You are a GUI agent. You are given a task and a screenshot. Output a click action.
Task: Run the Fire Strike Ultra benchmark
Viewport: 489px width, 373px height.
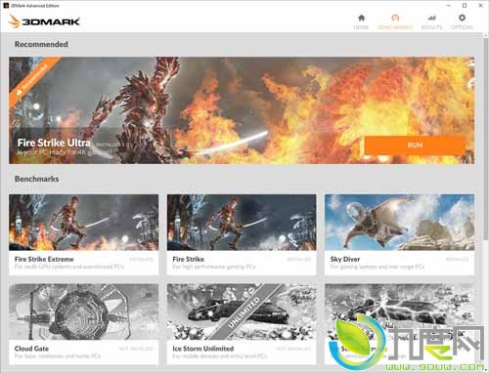[415, 145]
